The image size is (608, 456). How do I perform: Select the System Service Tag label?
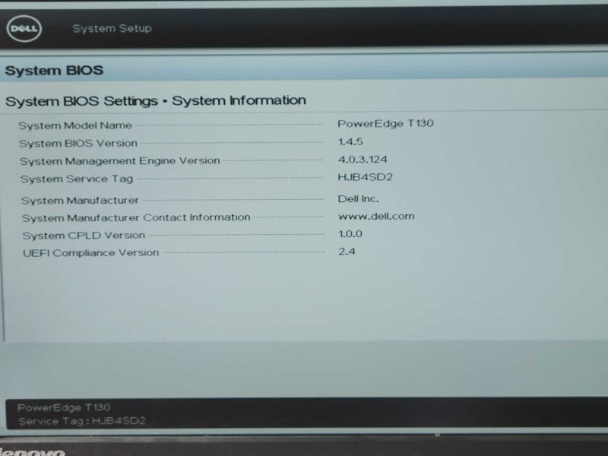tap(77, 179)
